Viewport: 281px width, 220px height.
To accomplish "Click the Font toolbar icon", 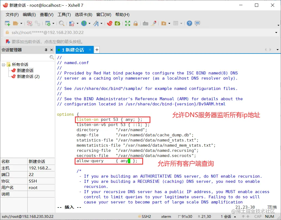I will pos(96,23).
